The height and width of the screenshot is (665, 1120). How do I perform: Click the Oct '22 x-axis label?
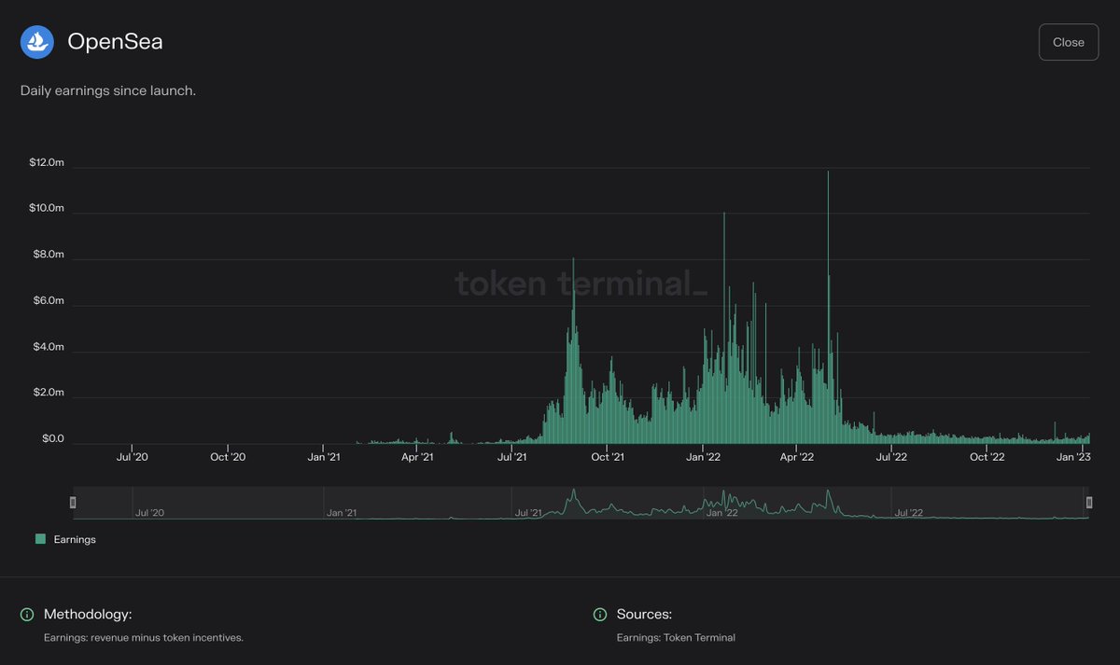coord(987,457)
